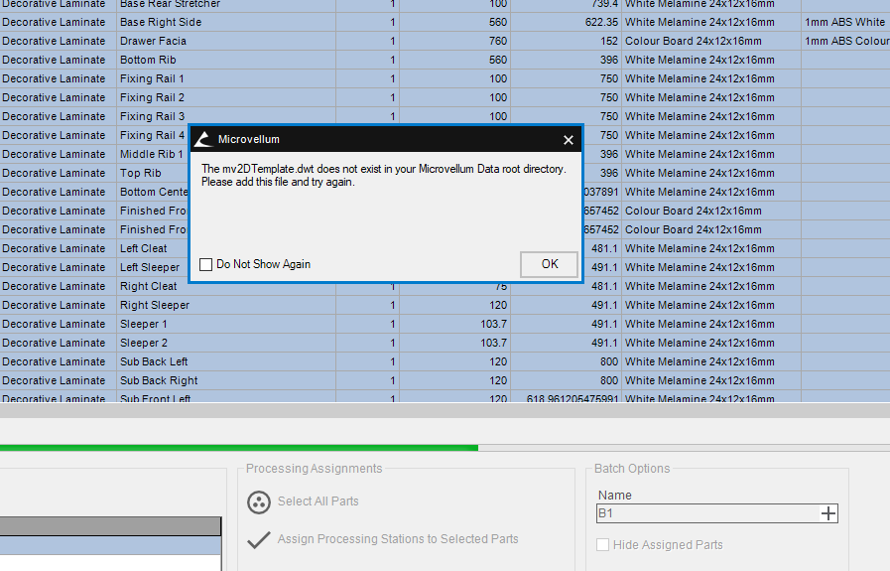The height and width of the screenshot is (571, 890).
Task: Click the green progress bar
Action: (239, 448)
